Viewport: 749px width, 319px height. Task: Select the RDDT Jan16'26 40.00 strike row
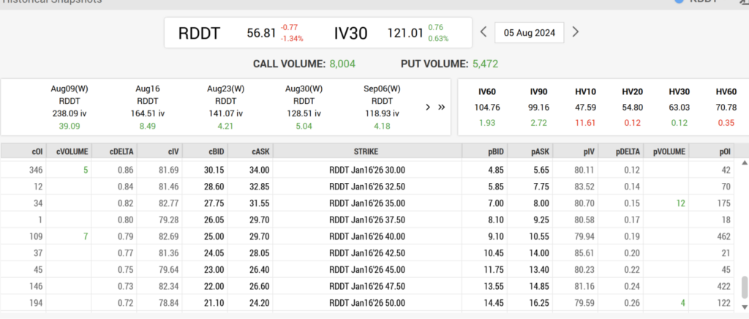pyautogui.click(x=367, y=236)
